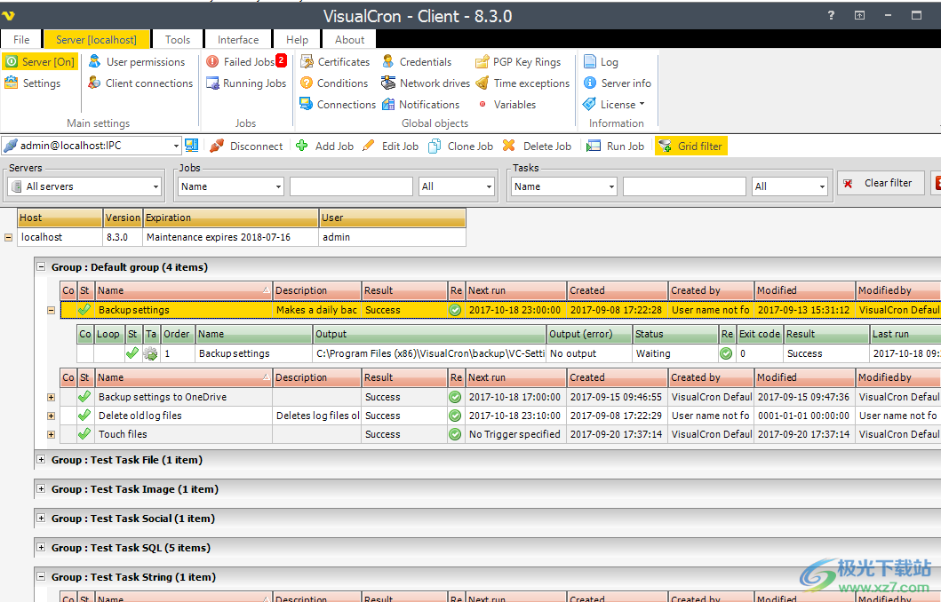Screen dimensions: 941x602
Task: Click the Run Job icon
Action: point(594,146)
